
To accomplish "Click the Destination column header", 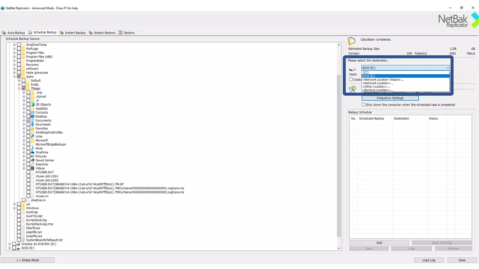I will 410,118.
